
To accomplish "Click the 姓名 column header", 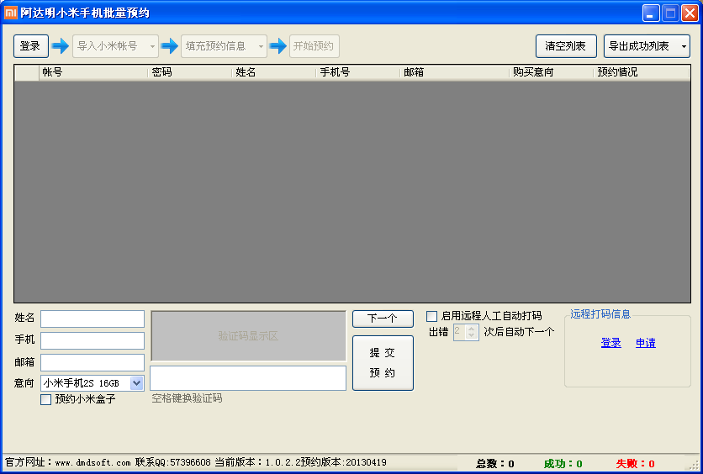I will click(274, 72).
